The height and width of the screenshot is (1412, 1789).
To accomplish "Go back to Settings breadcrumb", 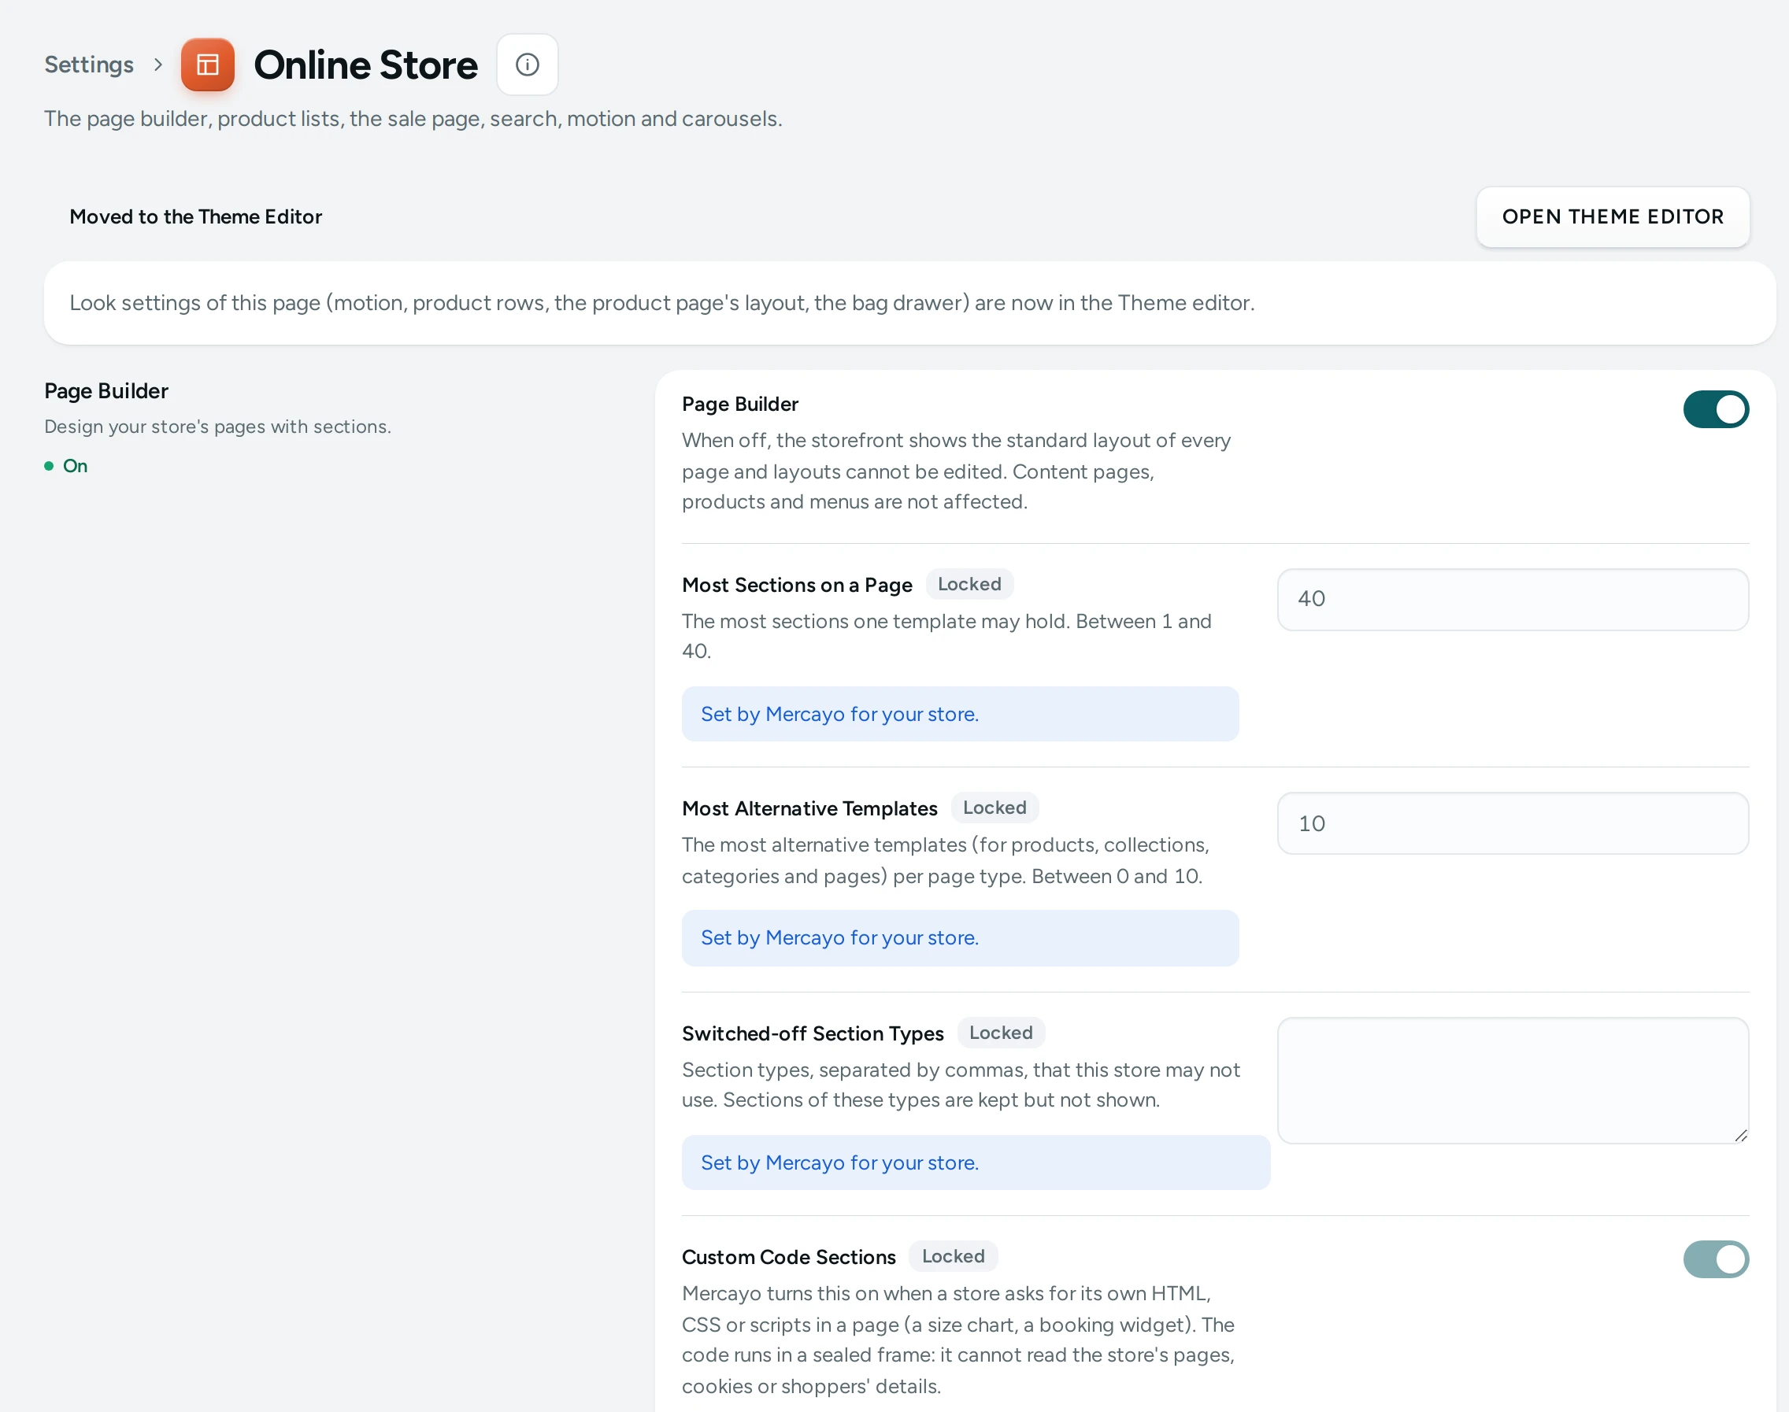I will (x=88, y=65).
